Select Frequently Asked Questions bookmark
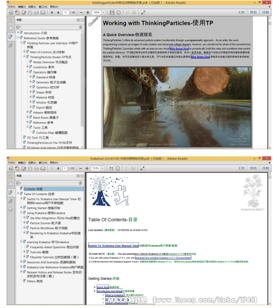The height and width of the screenshot is (308, 273). 54,247
